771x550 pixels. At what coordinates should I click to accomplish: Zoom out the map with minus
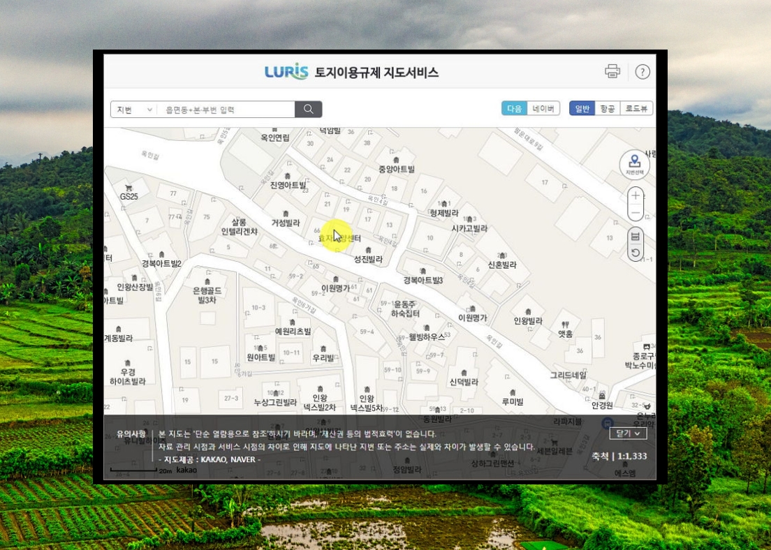click(x=636, y=213)
